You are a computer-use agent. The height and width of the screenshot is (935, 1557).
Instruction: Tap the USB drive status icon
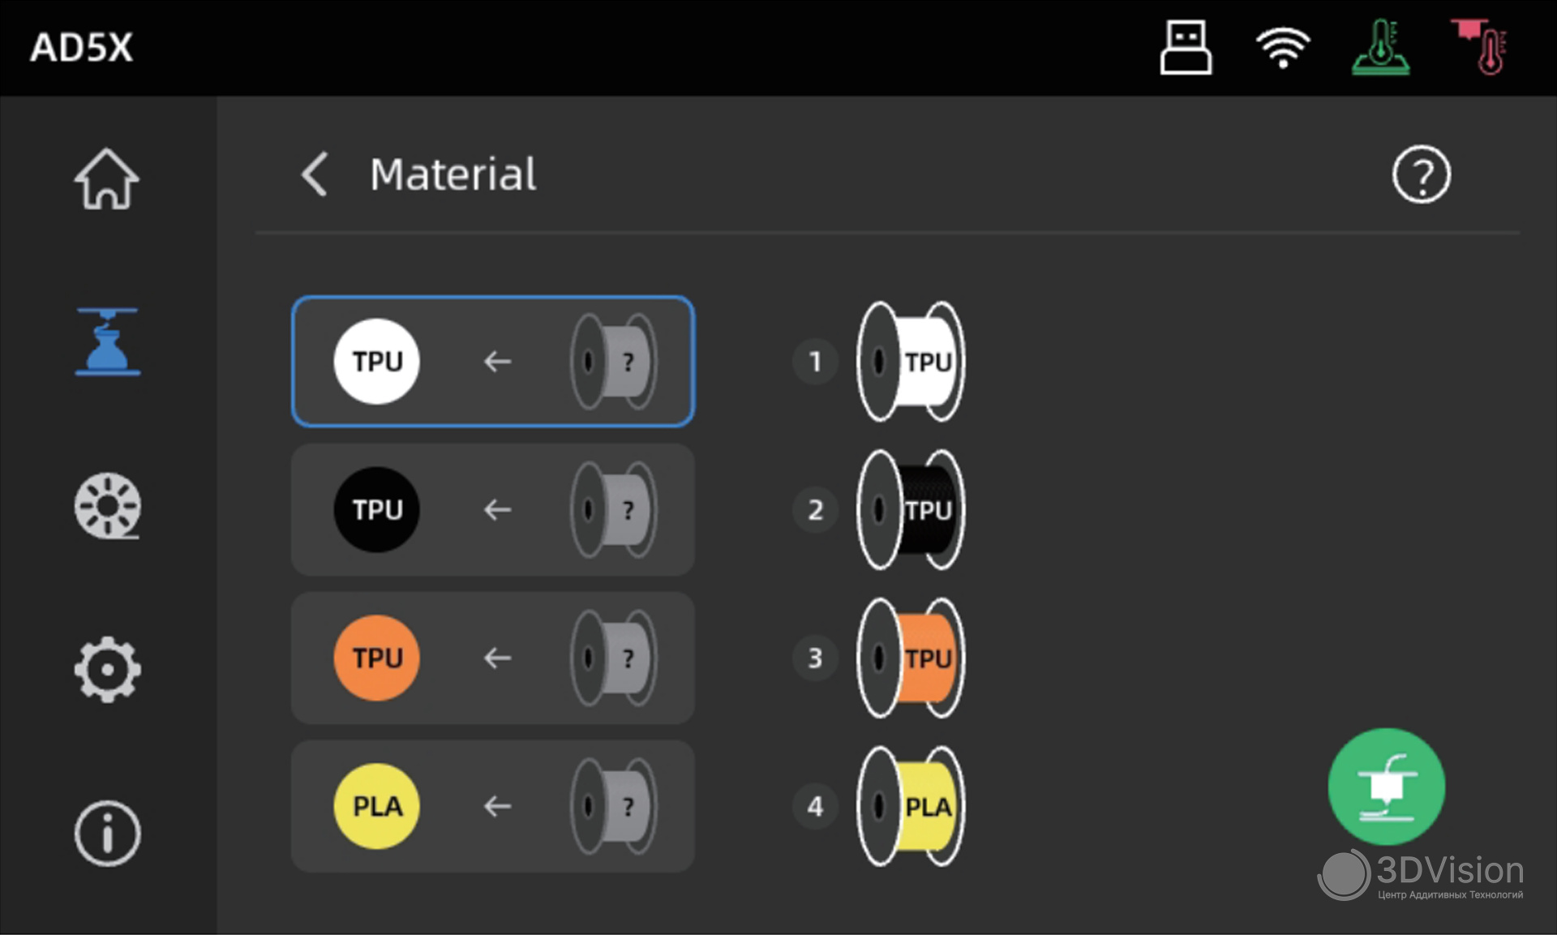(1186, 48)
